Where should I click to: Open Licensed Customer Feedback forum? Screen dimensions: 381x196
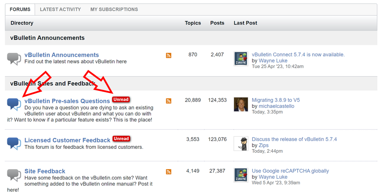[67, 140]
